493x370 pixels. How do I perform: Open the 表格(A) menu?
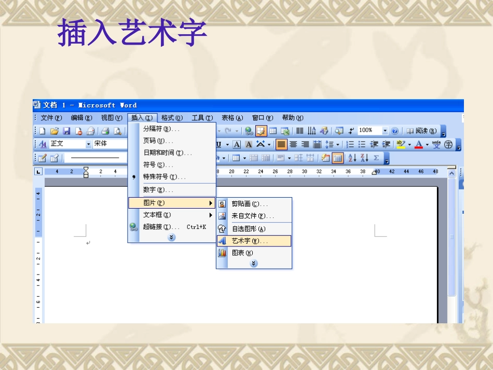click(232, 118)
